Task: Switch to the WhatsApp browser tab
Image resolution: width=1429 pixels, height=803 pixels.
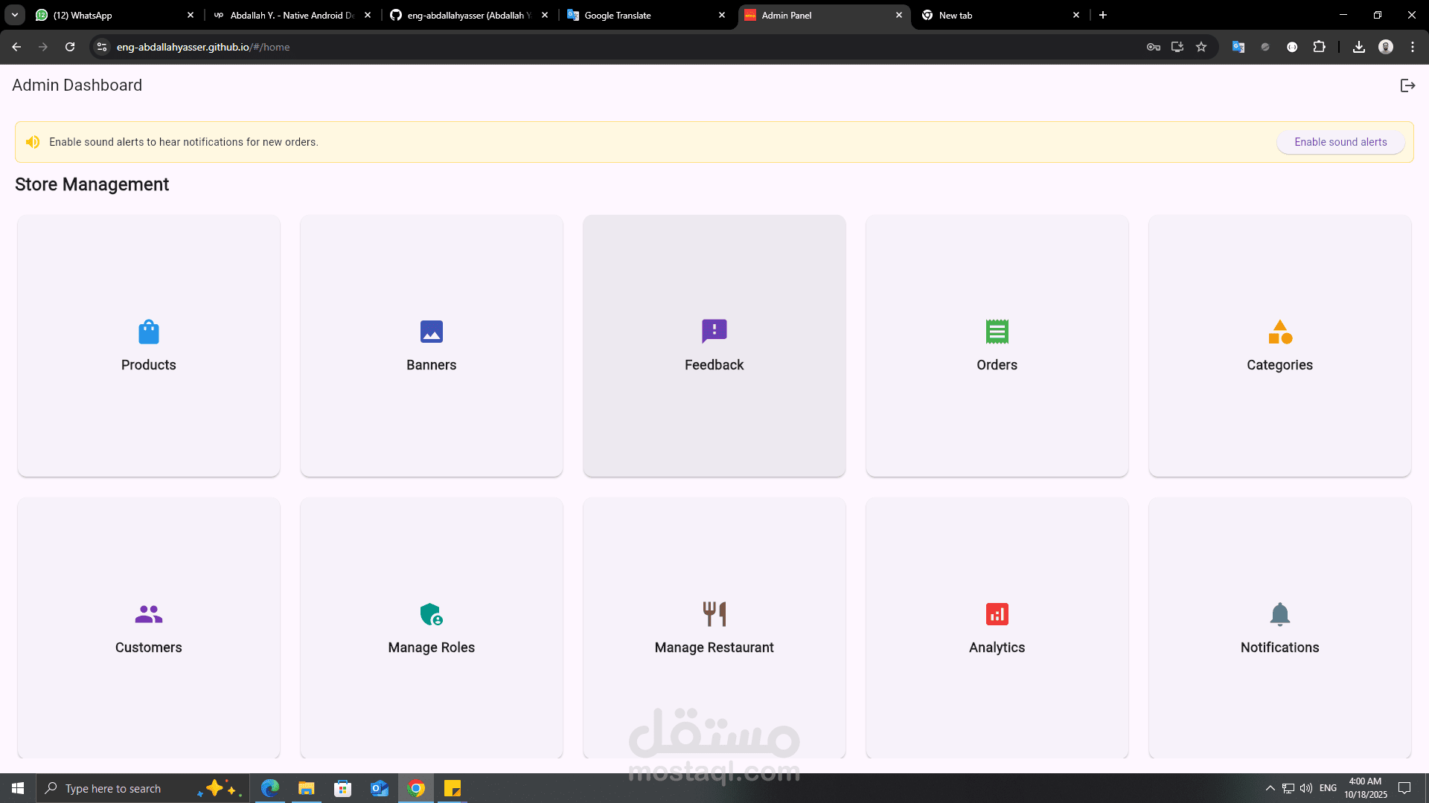Action: tap(112, 15)
